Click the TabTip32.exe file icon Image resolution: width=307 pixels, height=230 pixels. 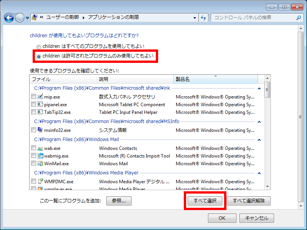pyautogui.click(x=40, y=112)
